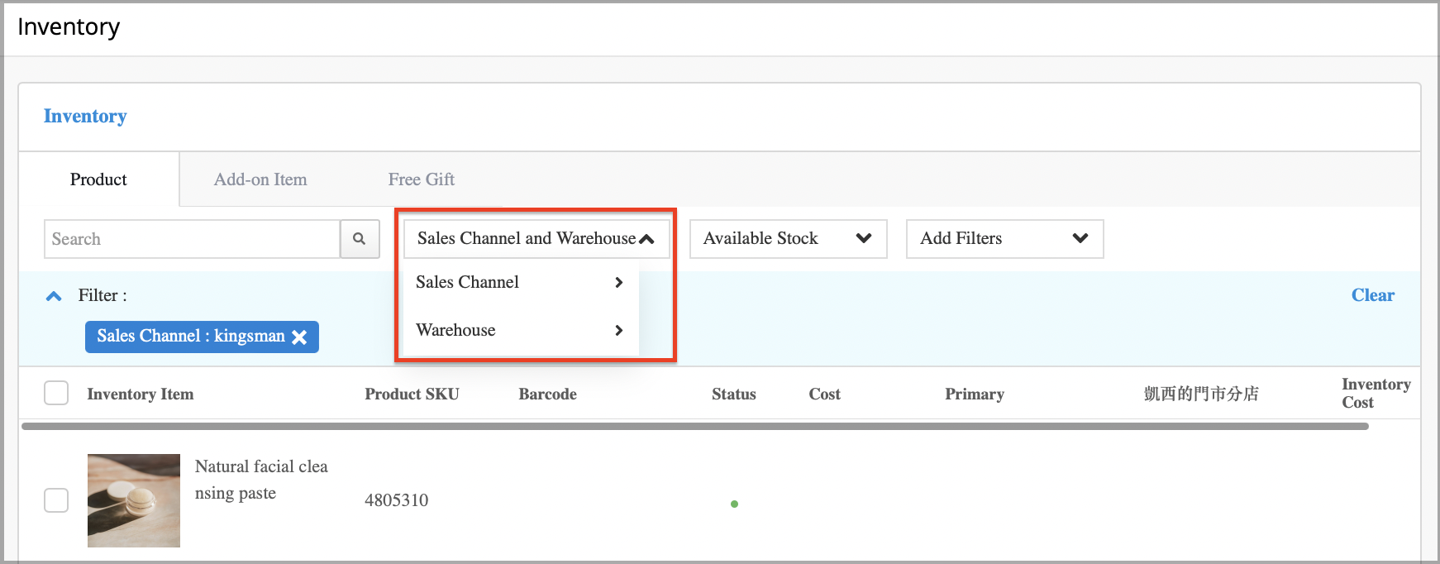Click the Clear filters link
The width and height of the screenshot is (1440, 564).
click(1373, 295)
